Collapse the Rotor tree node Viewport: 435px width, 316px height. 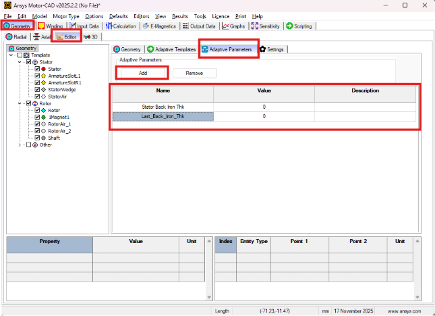[19, 103]
